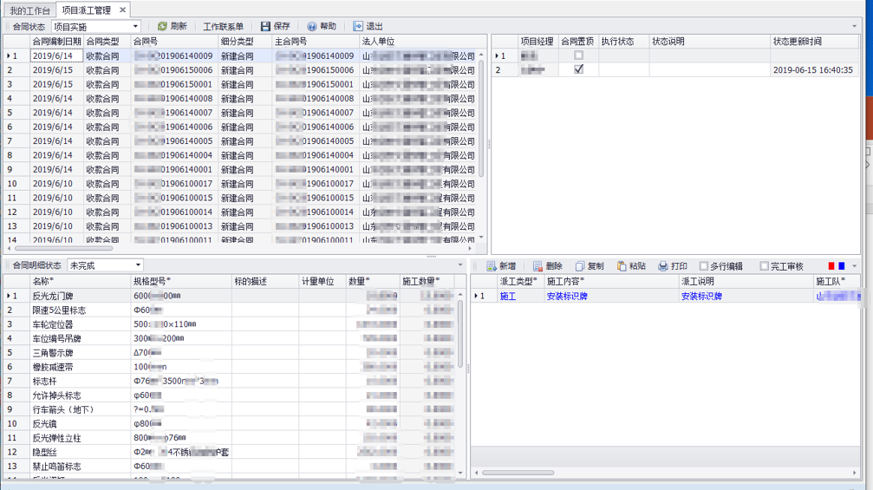Uncheck 合同置顶 for the second project manager row
Image resolution: width=873 pixels, height=490 pixels.
[x=578, y=69]
